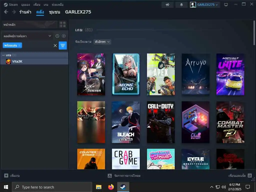The image size is (256, 192).
Task: Open Bleach Brave Souls cover
Action: pyautogui.click(x=126, y=122)
